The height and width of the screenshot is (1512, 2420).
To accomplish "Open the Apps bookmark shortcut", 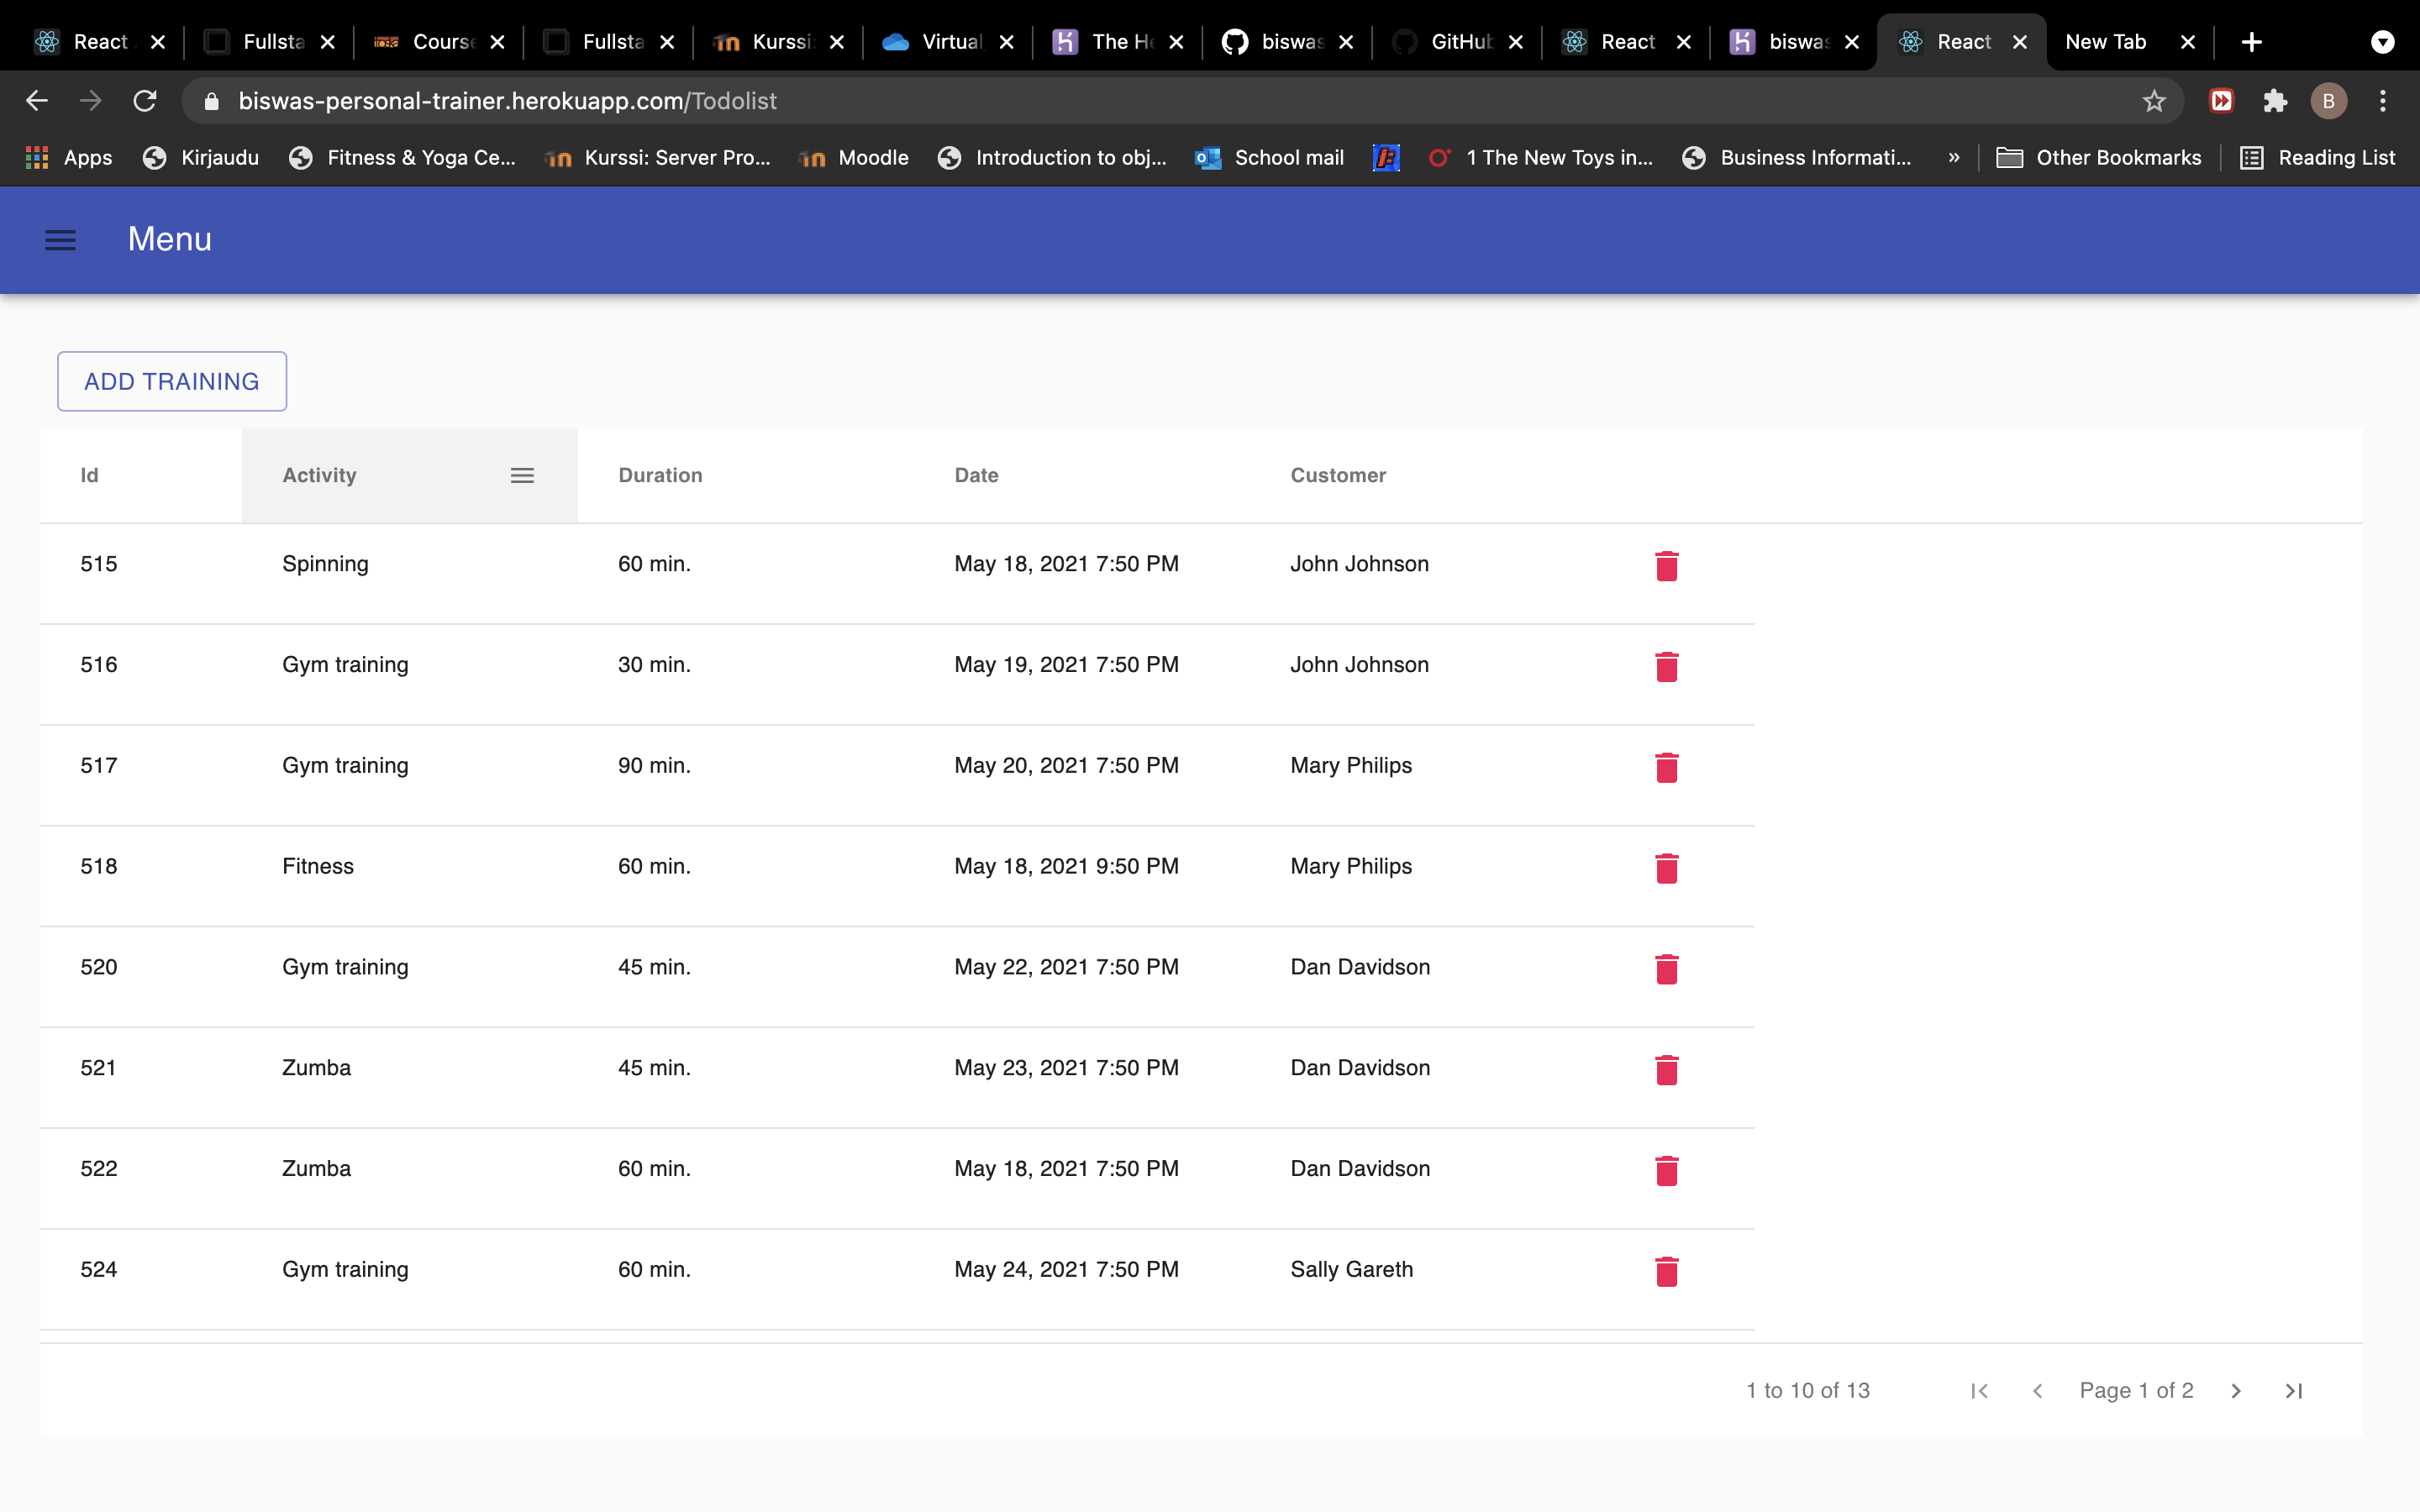I will pyautogui.click(x=69, y=158).
